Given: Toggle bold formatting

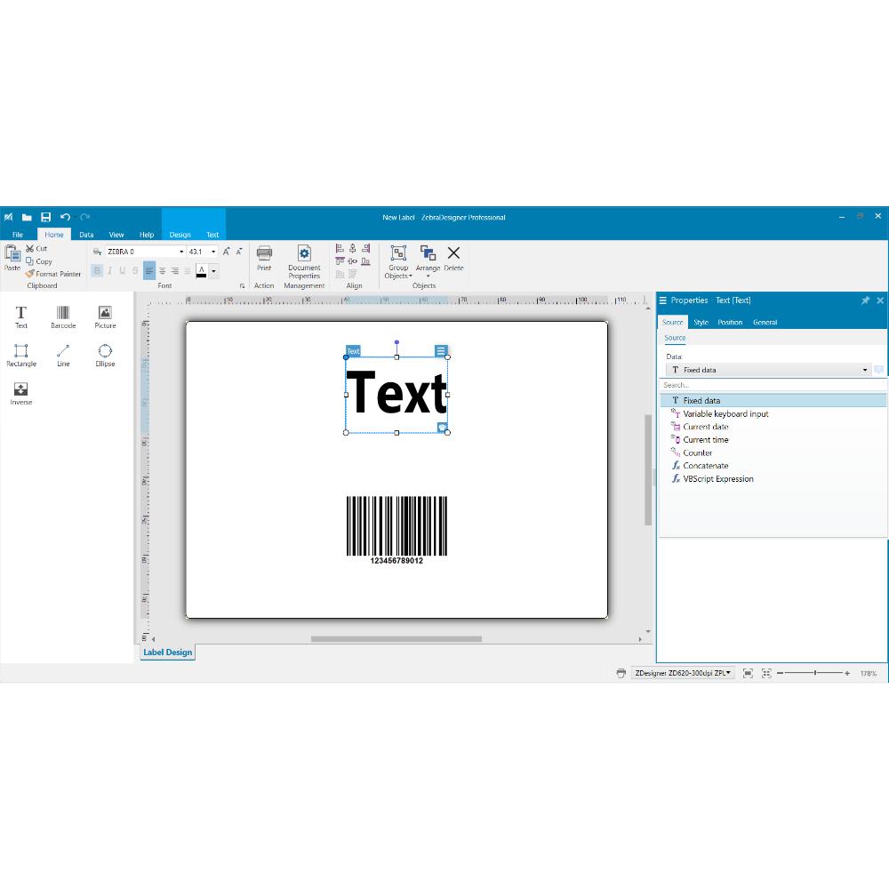Looking at the screenshot, I should point(97,271).
